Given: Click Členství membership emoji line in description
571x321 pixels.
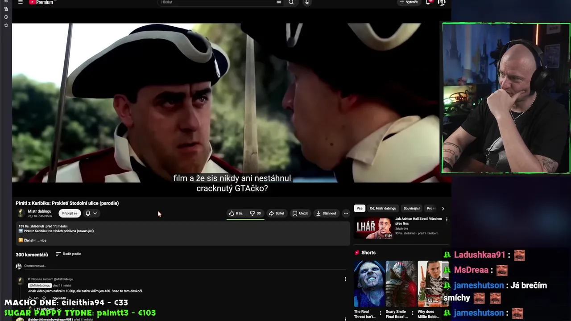Looking at the screenshot, I should tap(27, 240).
